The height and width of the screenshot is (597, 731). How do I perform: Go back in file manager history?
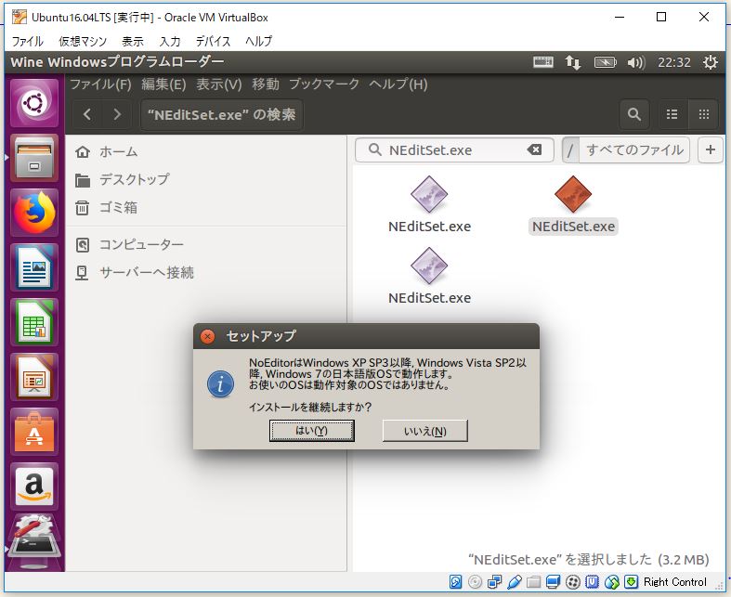87,114
